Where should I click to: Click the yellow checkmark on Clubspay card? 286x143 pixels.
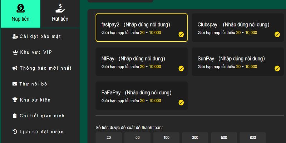click(277, 34)
